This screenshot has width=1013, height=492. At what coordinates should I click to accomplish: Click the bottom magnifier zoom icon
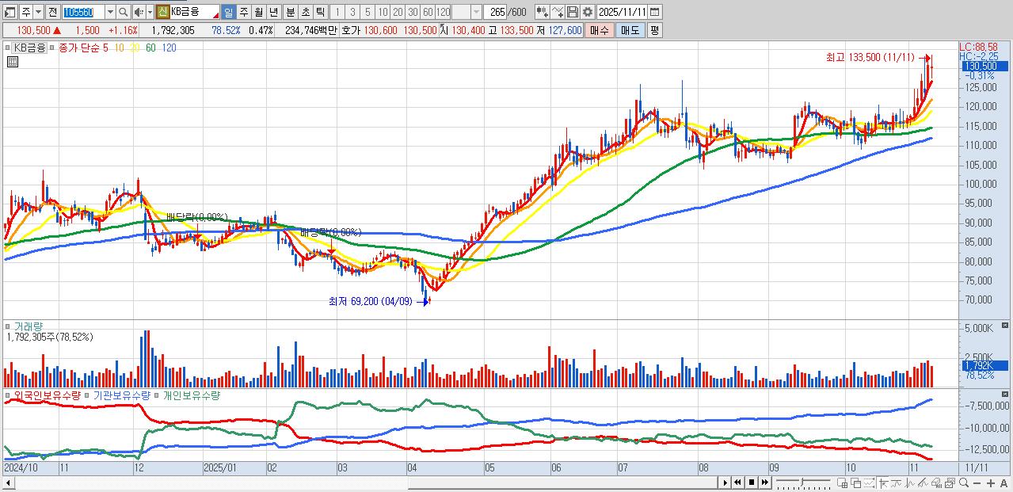point(963,482)
